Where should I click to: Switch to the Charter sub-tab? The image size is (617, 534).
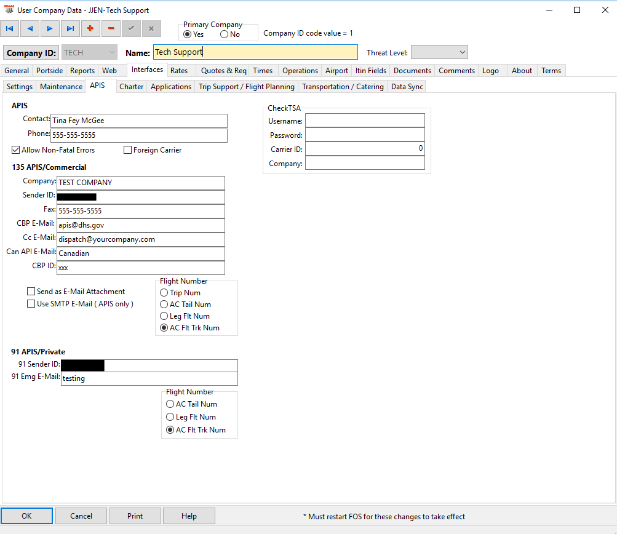coord(132,87)
